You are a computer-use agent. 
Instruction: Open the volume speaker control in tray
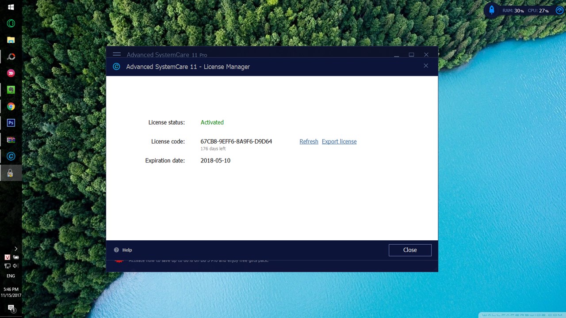(15, 266)
